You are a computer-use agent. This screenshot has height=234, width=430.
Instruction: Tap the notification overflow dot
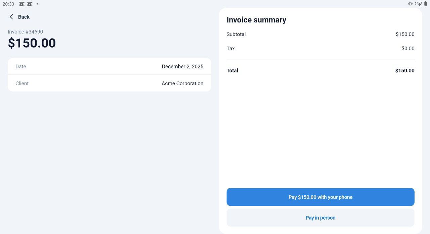click(37, 4)
